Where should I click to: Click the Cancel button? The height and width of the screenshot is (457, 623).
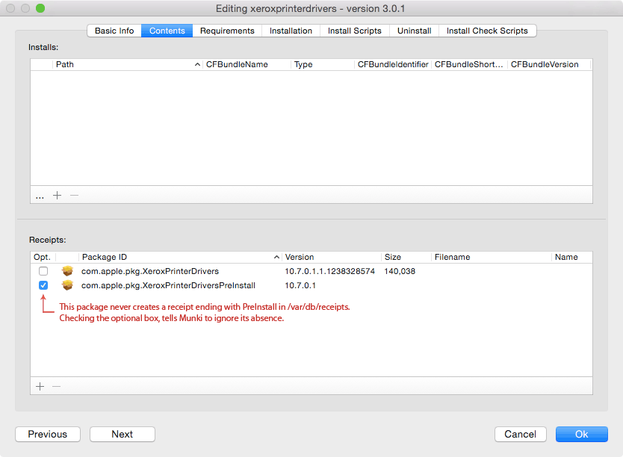(x=520, y=434)
